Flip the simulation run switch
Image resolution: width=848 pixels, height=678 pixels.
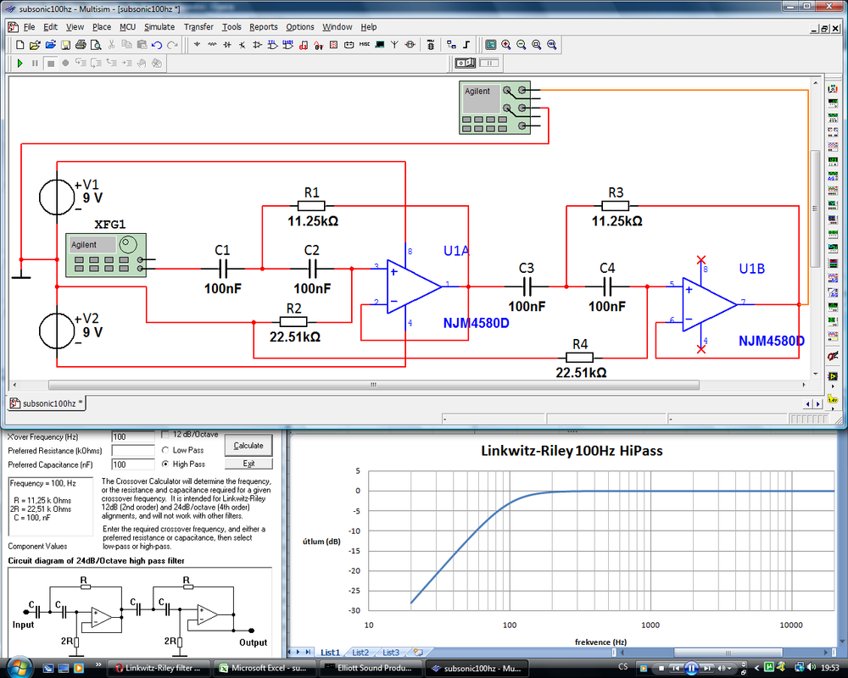(x=465, y=64)
